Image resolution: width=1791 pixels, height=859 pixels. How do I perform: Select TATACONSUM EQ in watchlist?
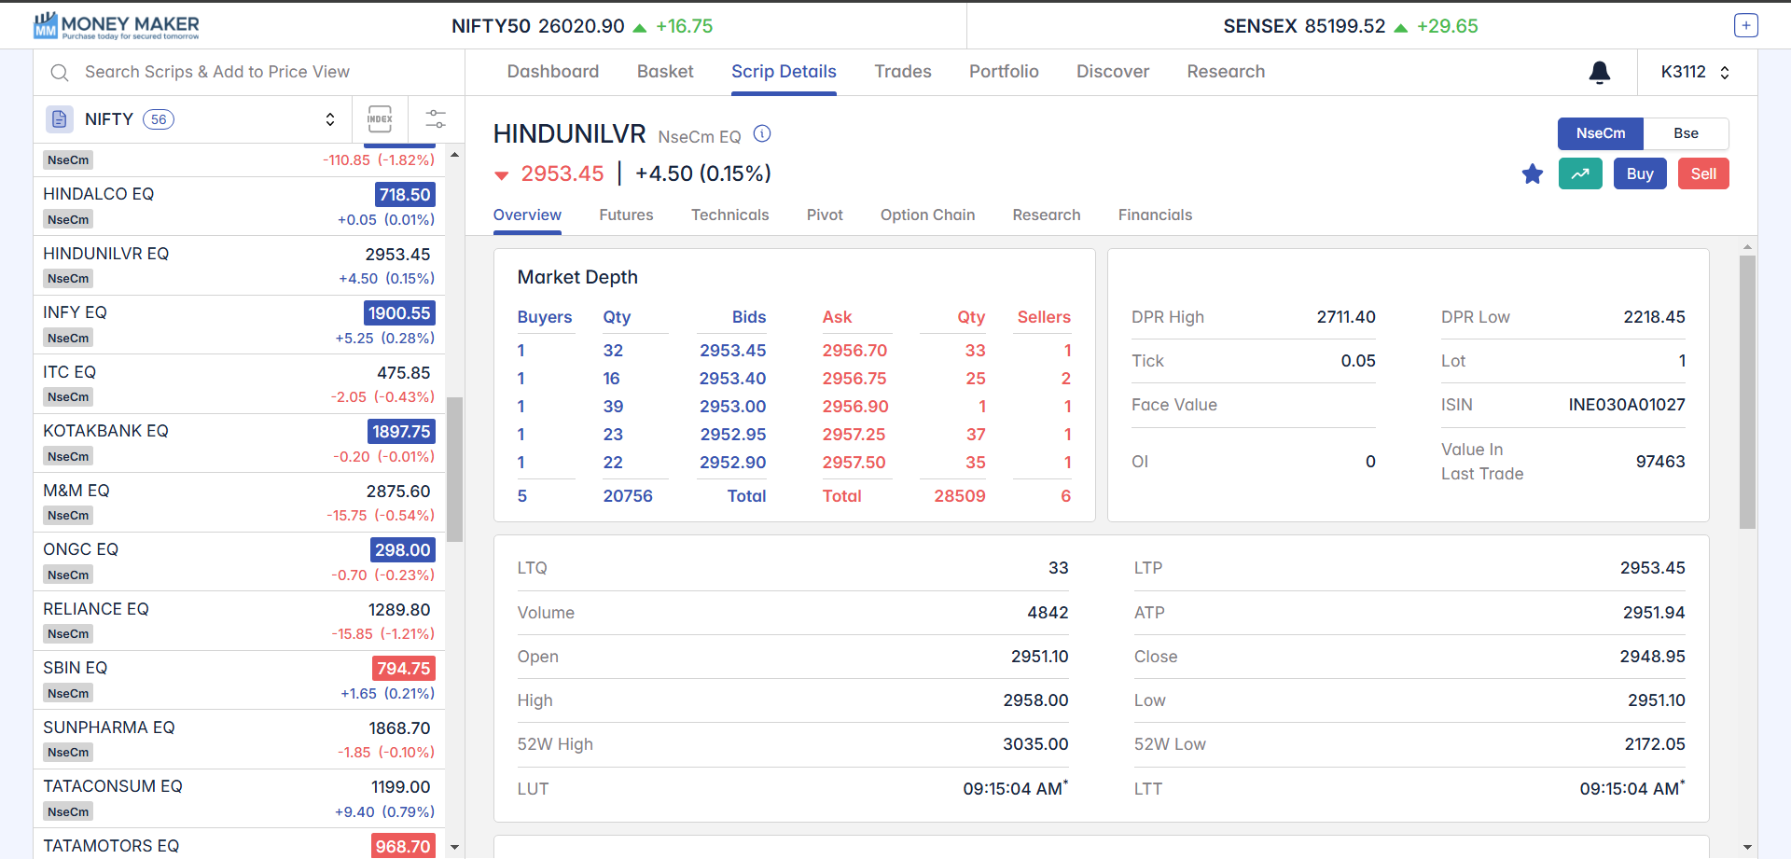(x=239, y=798)
